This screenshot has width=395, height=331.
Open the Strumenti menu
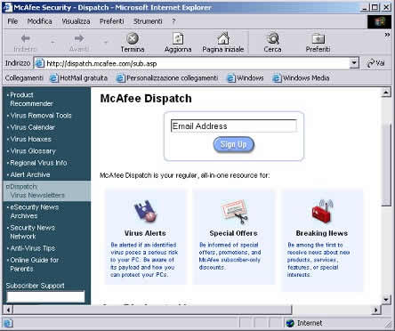(148, 21)
